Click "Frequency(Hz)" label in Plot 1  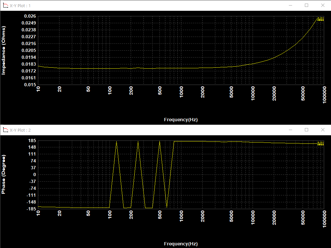(181, 120)
